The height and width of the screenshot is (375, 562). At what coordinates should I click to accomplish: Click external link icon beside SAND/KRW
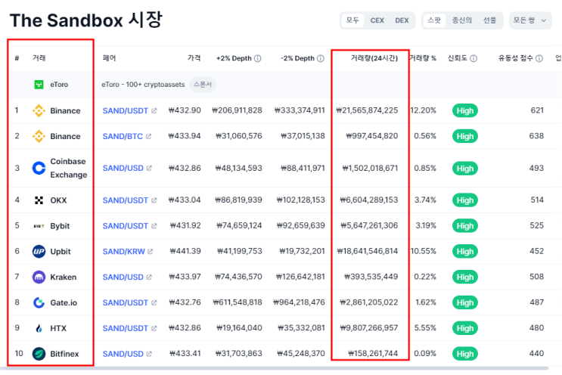tap(151, 252)
